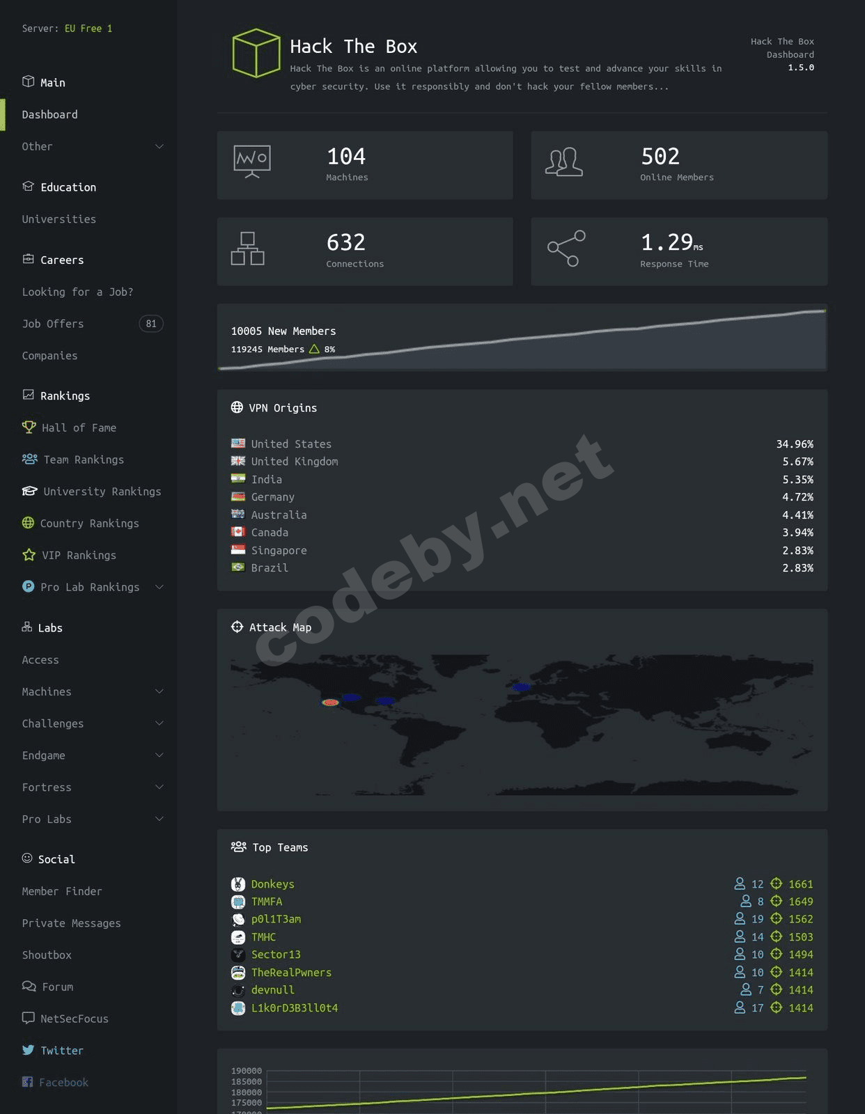The image size is (865, 1114).
Task: Expand the Machines submenu chevron
Action: pos(159,691)
